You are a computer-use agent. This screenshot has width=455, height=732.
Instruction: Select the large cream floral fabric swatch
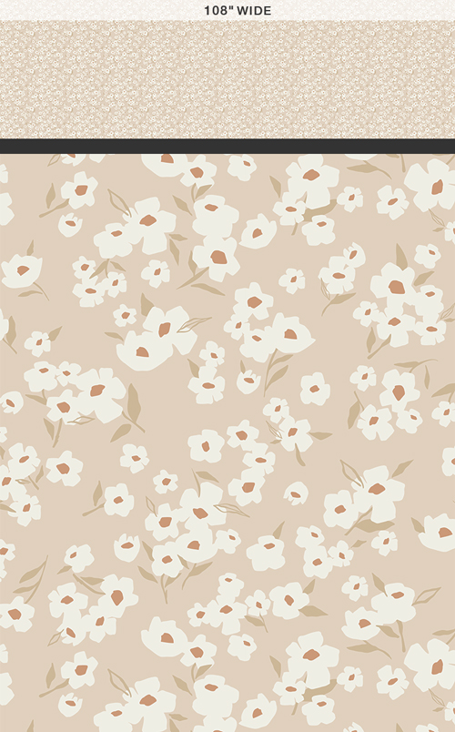227,443
